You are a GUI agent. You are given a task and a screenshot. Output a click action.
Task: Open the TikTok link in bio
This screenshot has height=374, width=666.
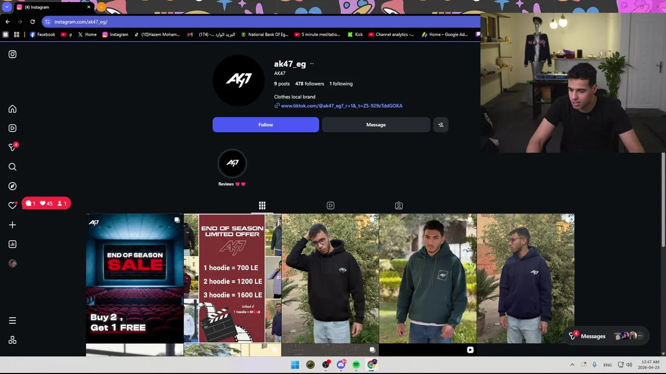pos(341,106)
